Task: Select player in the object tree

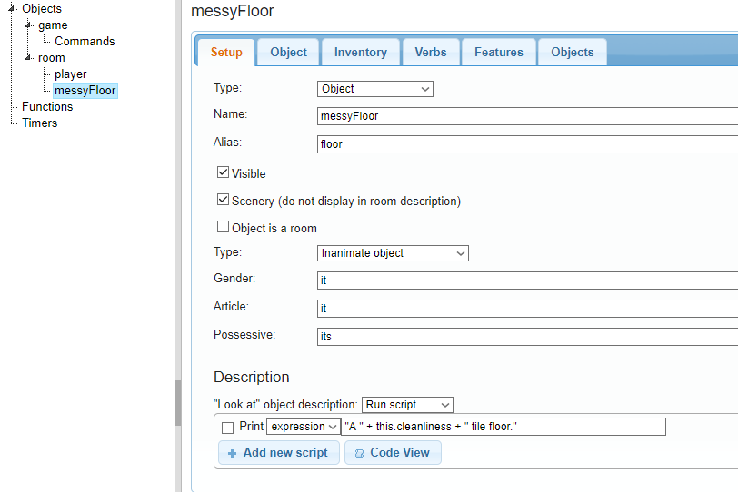Action: tap(70, 74)
